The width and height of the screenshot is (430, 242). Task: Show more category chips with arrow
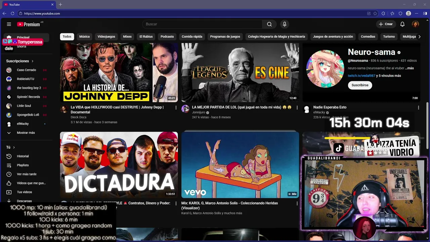419,37
